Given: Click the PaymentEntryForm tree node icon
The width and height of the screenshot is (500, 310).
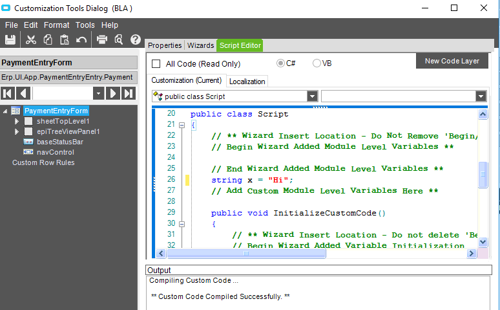Looking at the screenshot, I should (x=16, y=111).
